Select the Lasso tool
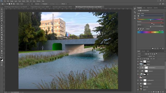Viewport: 166px width, 93px height. point(2,14)
